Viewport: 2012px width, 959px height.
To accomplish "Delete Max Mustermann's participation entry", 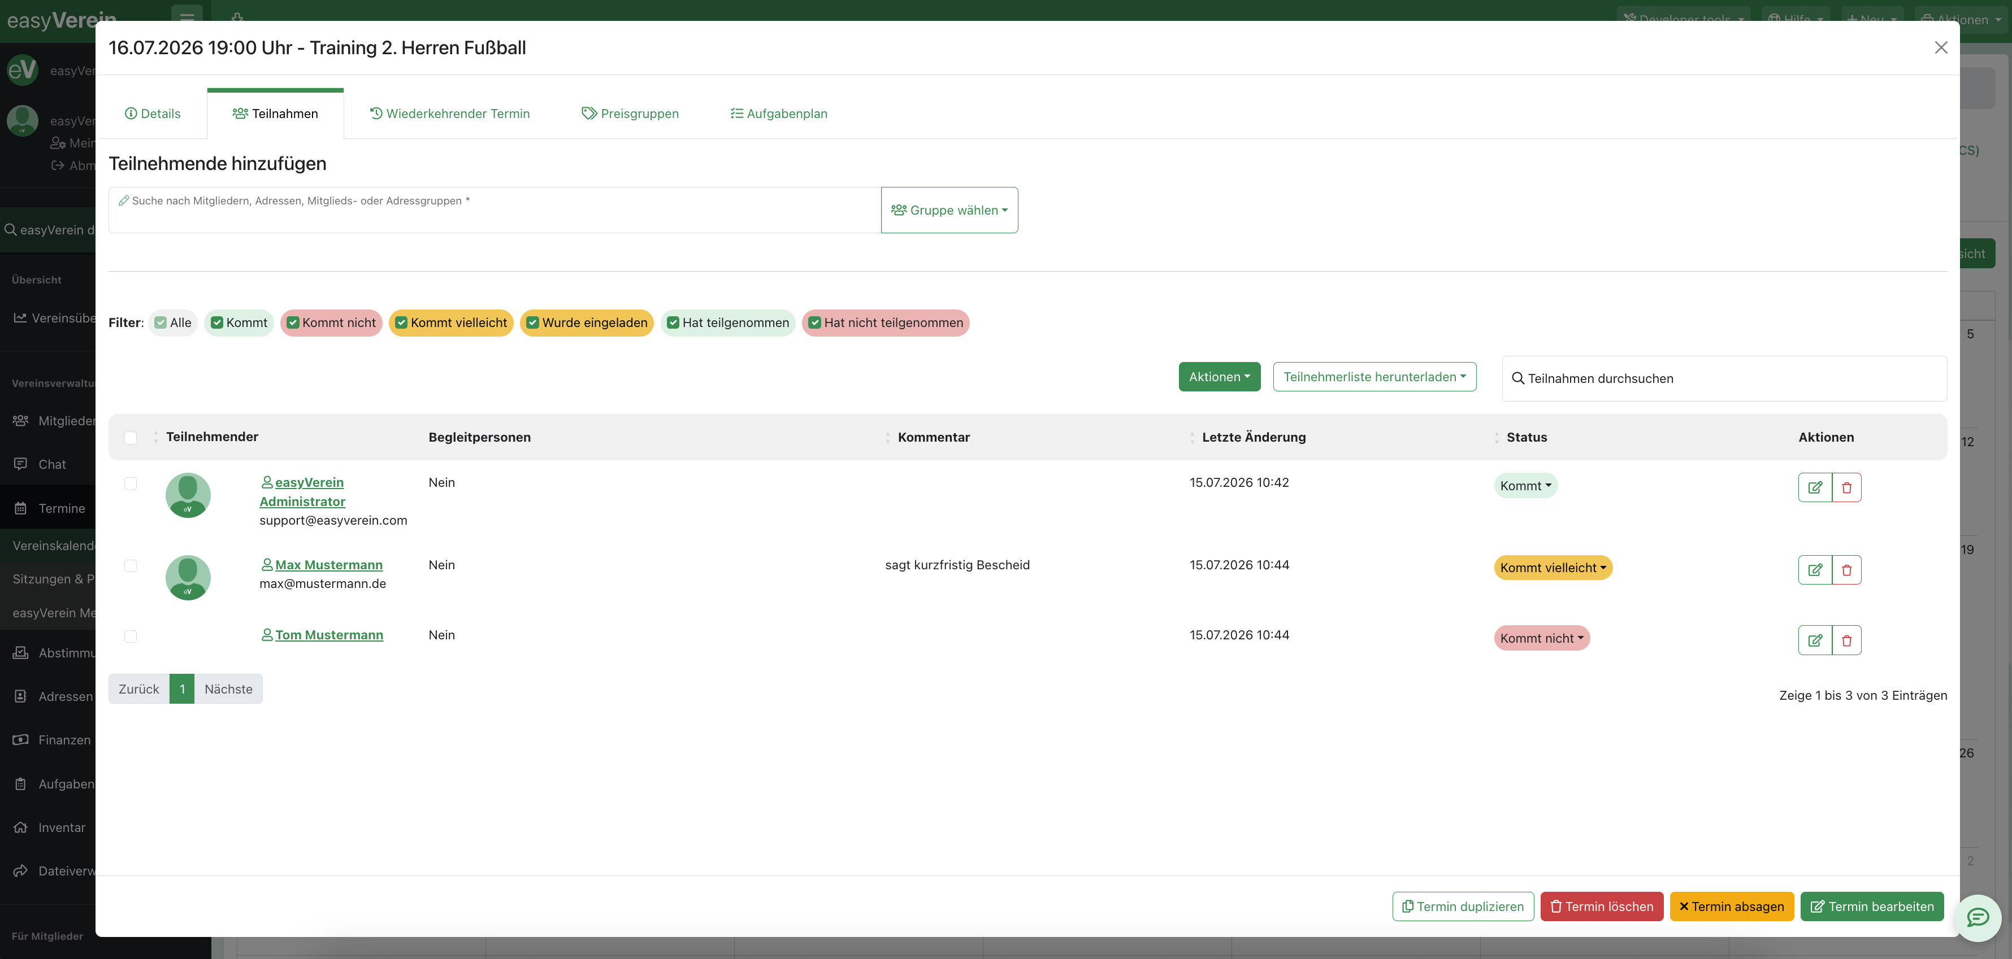I will 1846,570.
